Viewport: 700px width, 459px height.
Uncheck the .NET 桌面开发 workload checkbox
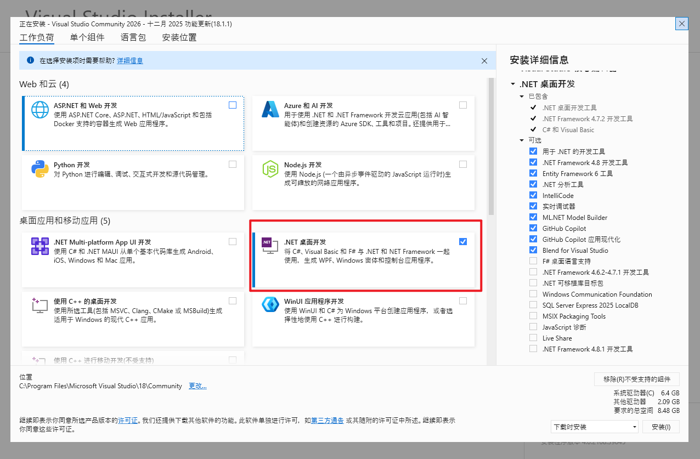coord(462,241)
